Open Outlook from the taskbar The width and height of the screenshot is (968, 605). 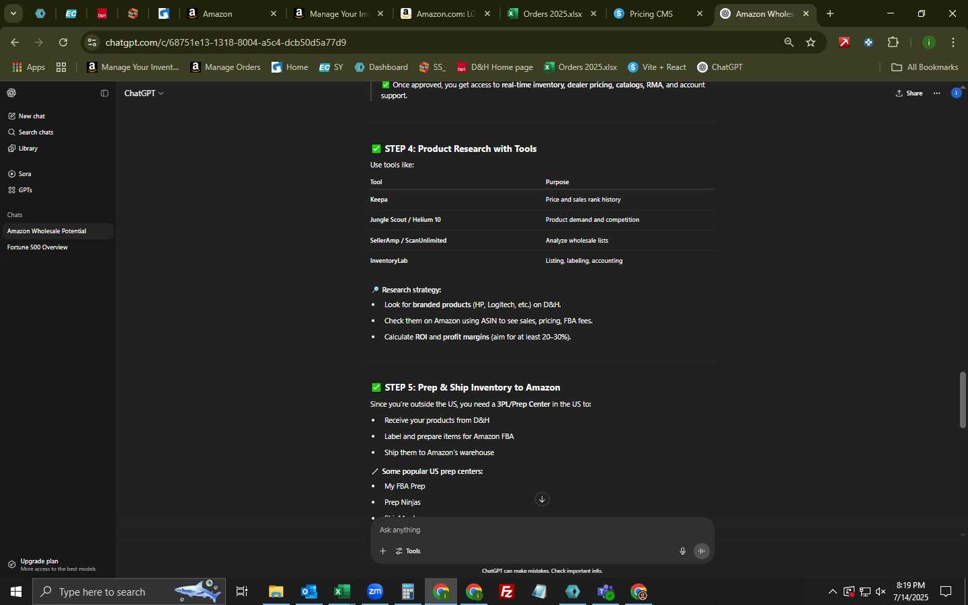[309, 592]
